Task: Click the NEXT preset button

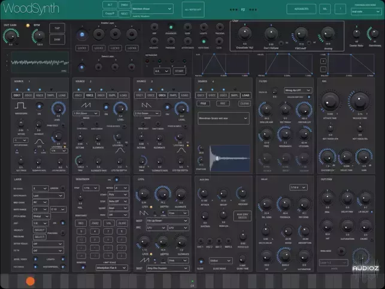Action: pos(124,14)
